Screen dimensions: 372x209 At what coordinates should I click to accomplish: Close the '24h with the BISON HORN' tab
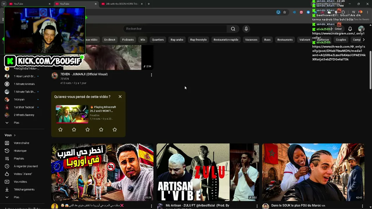pyautogui.click(x=142, y=4)
